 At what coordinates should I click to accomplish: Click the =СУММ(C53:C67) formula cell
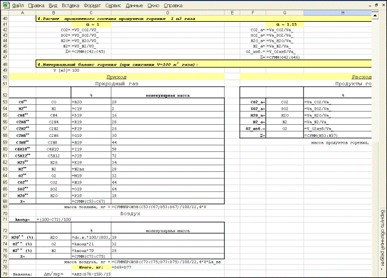[91, 201]
